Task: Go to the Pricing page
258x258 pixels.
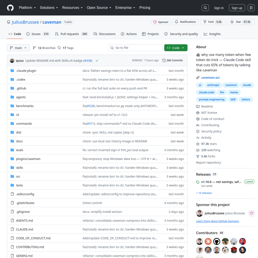Action: pos(145,7)
